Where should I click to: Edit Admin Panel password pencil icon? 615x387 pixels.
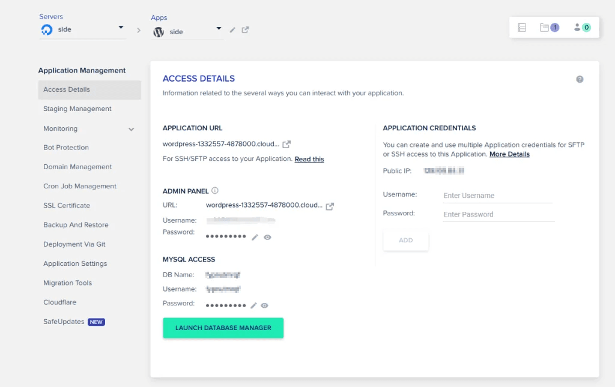coord(255,238)
